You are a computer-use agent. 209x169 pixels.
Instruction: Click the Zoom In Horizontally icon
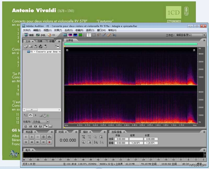click(x=83, y=137)
